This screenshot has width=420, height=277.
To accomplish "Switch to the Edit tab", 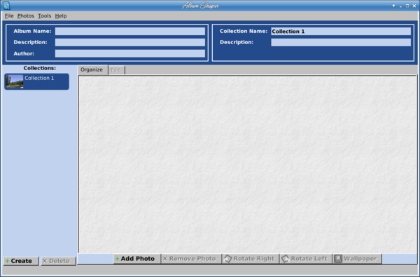I will [x=115, y=70].
